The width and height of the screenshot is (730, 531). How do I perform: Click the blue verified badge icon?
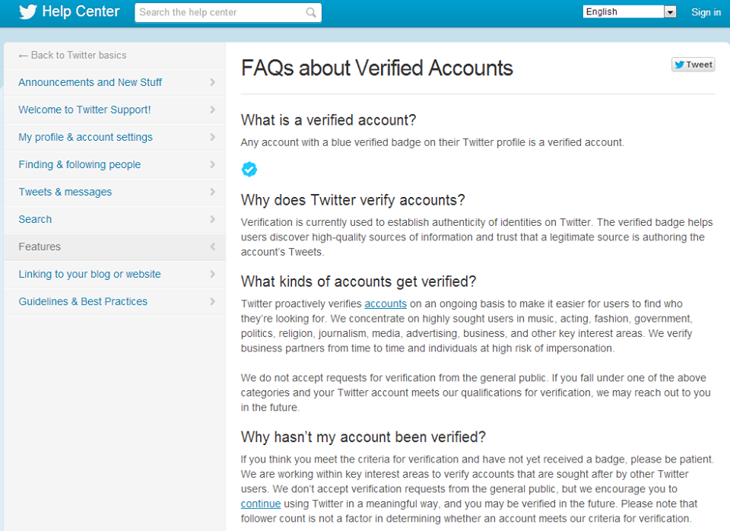pyautogui.click(x=249, y=169)
